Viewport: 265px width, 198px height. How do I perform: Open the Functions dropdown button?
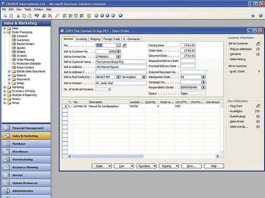[146, 166]
